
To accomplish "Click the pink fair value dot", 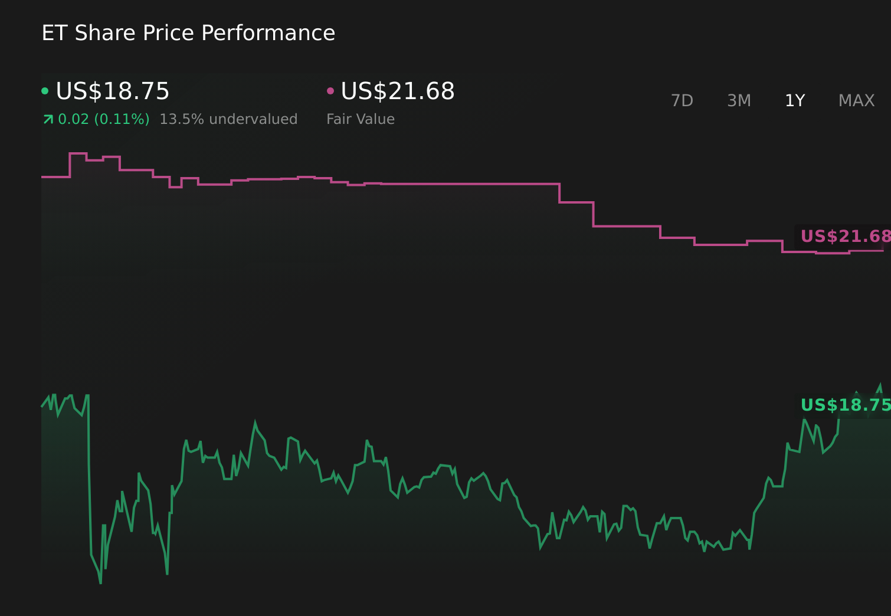I will click(330, 91).
